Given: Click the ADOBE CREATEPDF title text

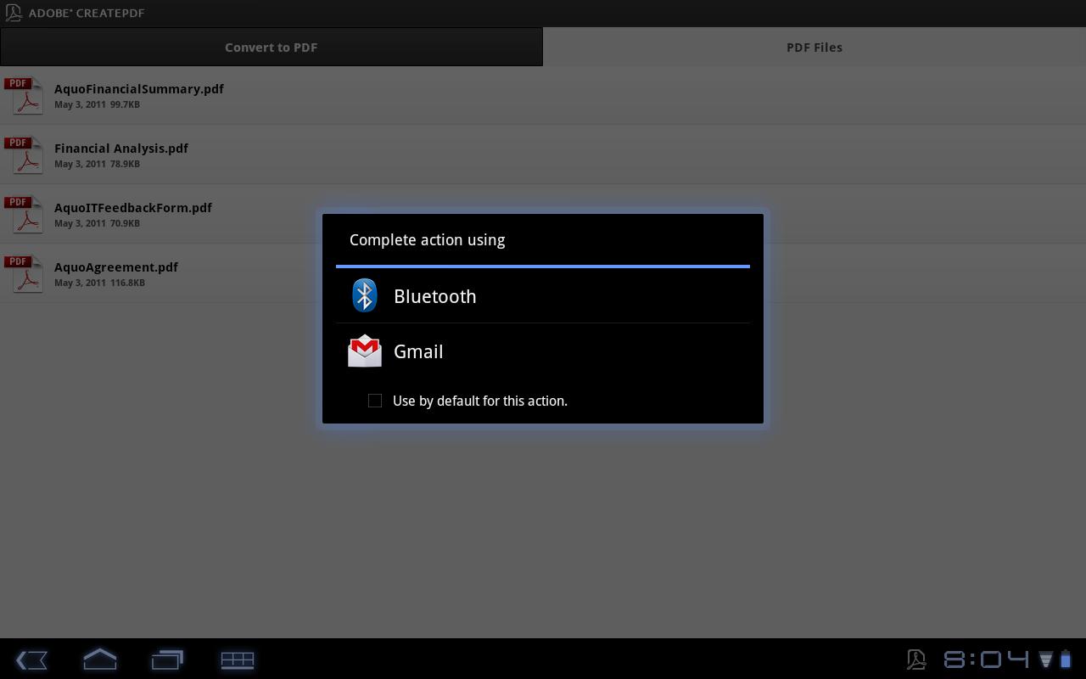Looking at the screenshot, I should tap(87, 13).
